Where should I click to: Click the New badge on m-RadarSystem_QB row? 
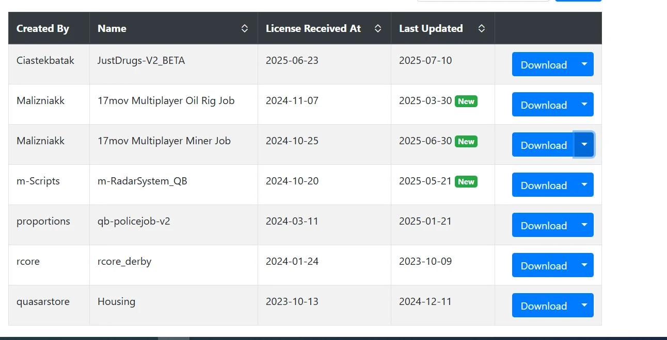(x=466, y=182)
